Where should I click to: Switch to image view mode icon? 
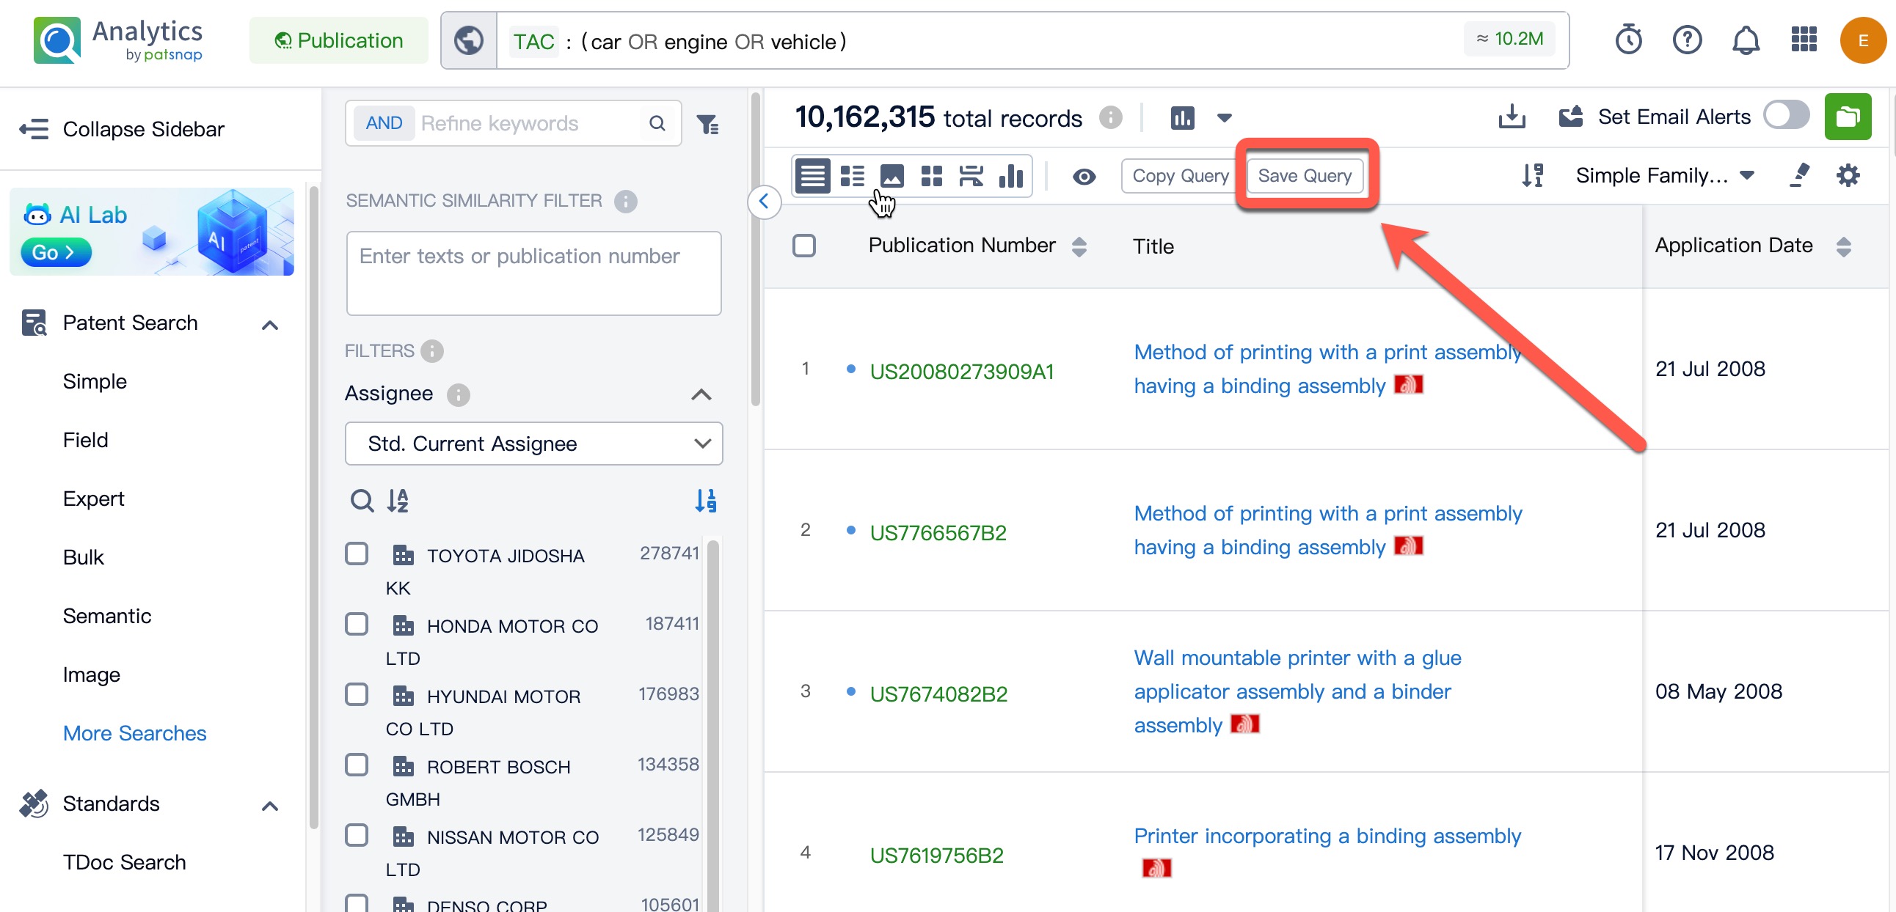tap(892, 176)
